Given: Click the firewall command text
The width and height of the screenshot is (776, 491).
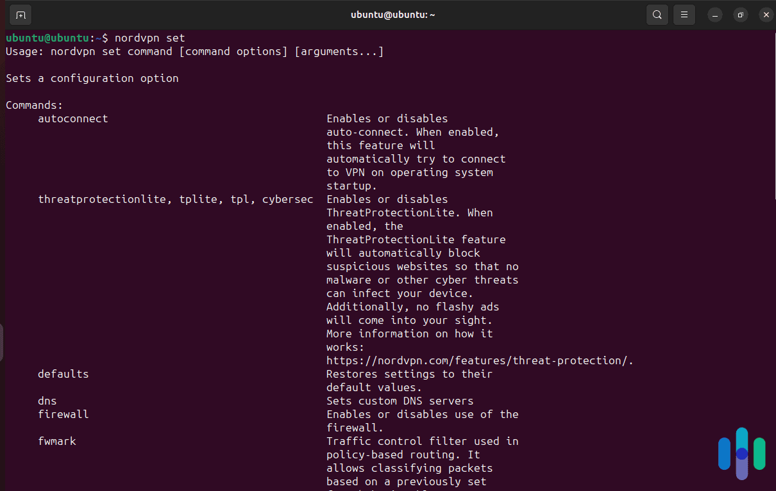Looking at the screenshot, I should click(x=63, y=414).
